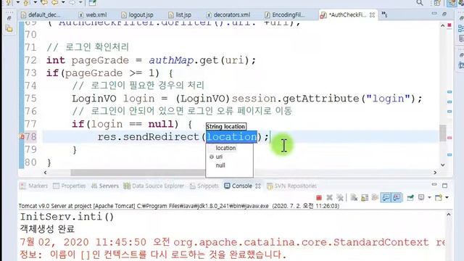Open the Back navigation history dropdown

[63, 3]
